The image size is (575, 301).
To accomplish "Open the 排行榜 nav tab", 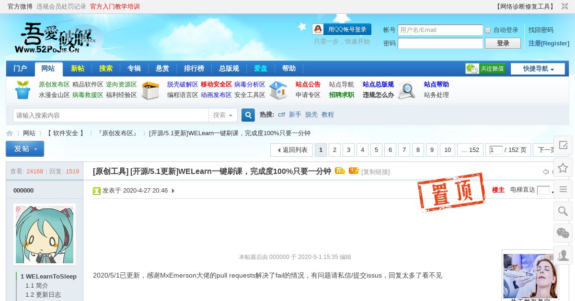I will 194,68.
